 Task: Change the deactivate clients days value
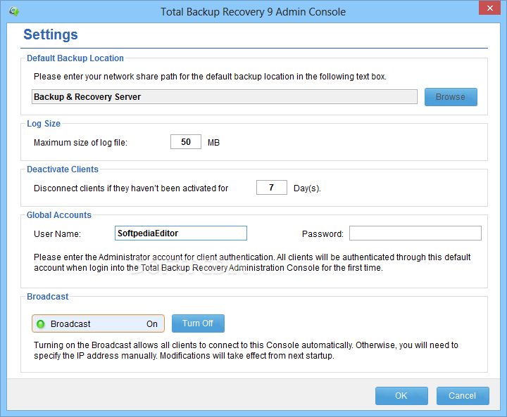pyautogui.click(x=272, y=187)
